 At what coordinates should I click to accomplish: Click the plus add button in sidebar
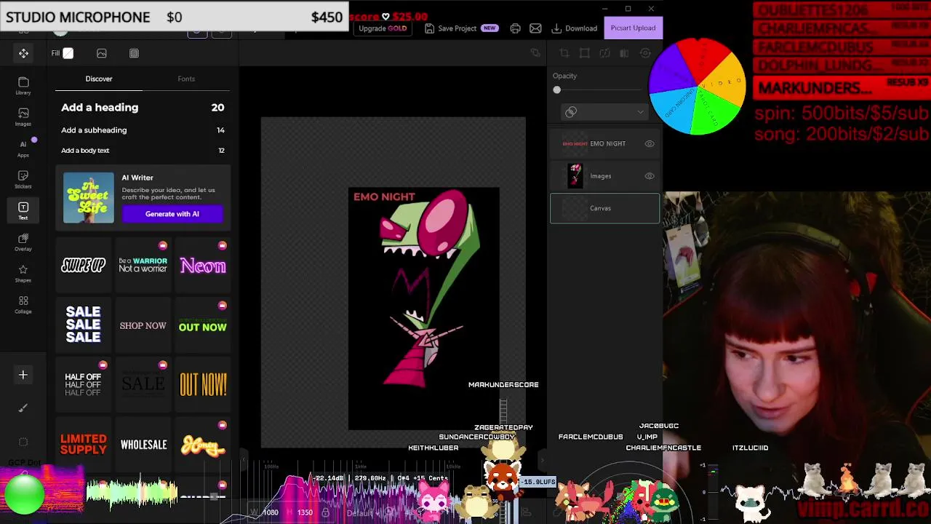(x=23, y=375)
